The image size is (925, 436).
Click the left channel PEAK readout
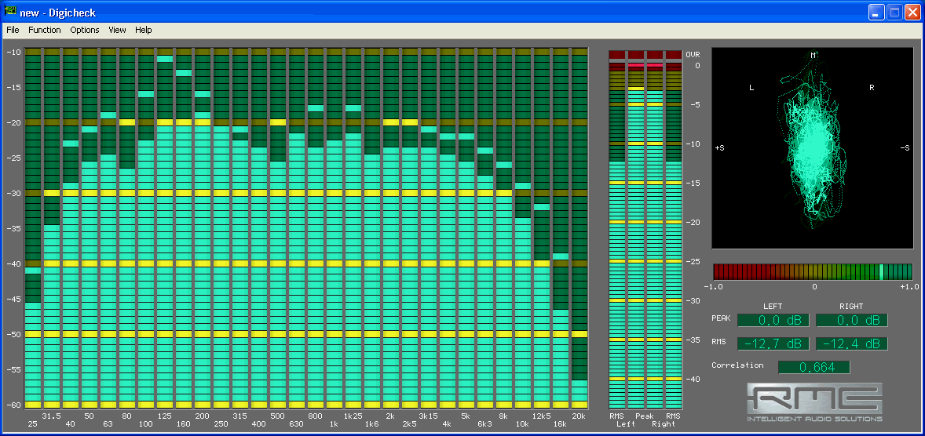click(x=773, y=320)
